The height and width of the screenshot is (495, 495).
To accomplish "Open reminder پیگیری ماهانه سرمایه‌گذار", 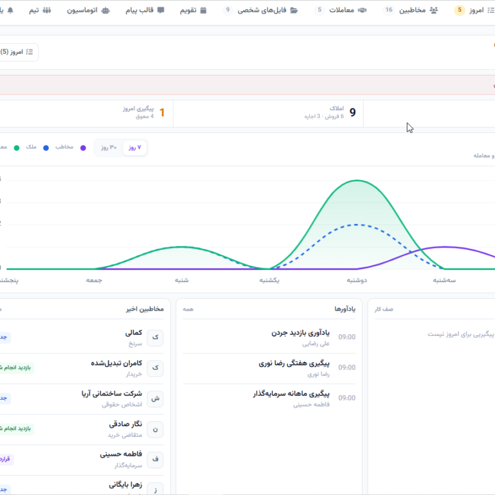I will click(269, 398).
